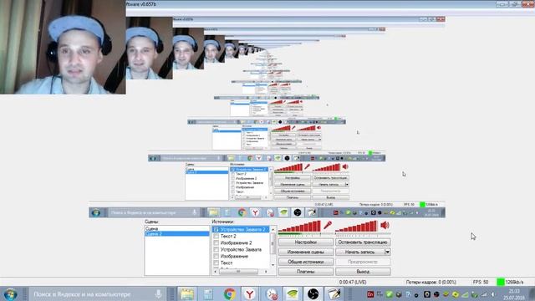Enable the Текст 2 source checkbox

tap(216, 236)
